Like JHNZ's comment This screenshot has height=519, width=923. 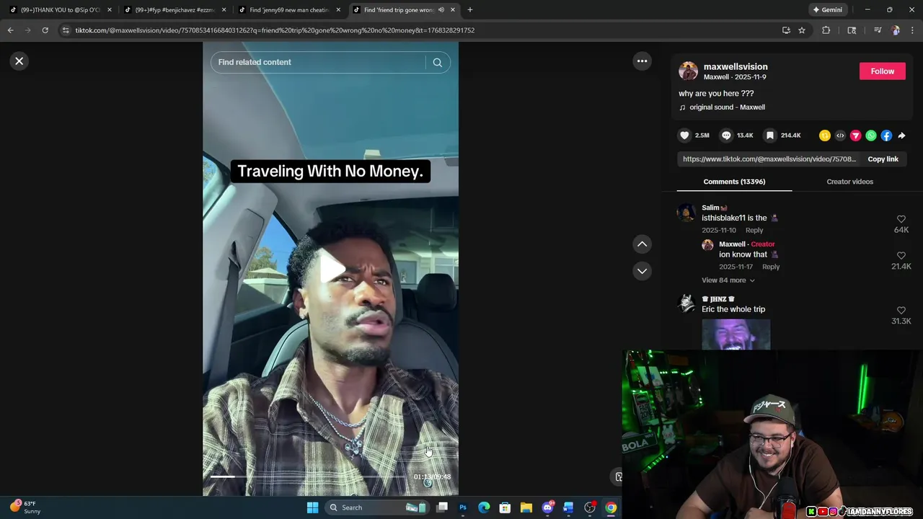[x=901, y=311]
